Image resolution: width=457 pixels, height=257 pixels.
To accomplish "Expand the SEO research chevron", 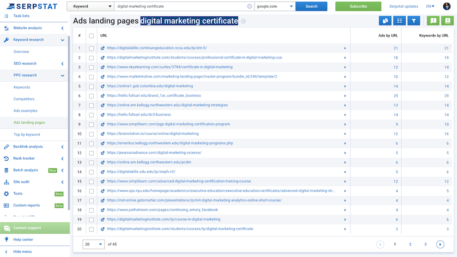I will [x=62, y=64].
